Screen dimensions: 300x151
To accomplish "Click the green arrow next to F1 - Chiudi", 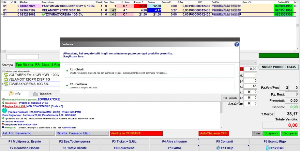I will coord(67,69).
